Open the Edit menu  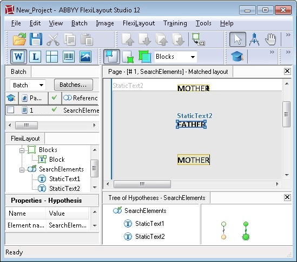(35, 23)
